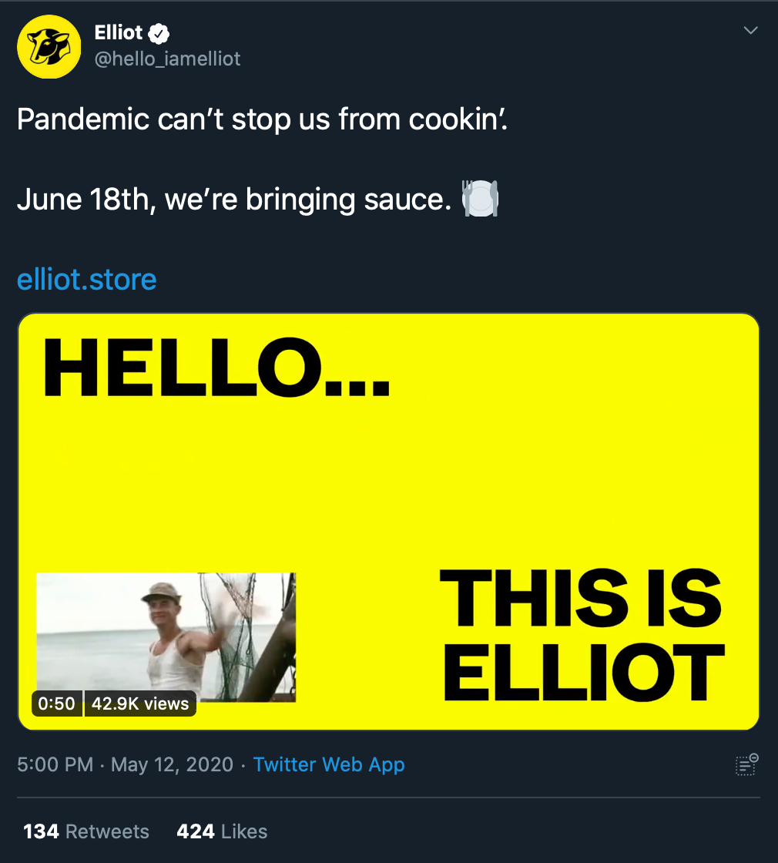Expand the tweet options chevron menu
Image resolution: width=778 pixels, height=863 pixels.
[x=750, y=32]
